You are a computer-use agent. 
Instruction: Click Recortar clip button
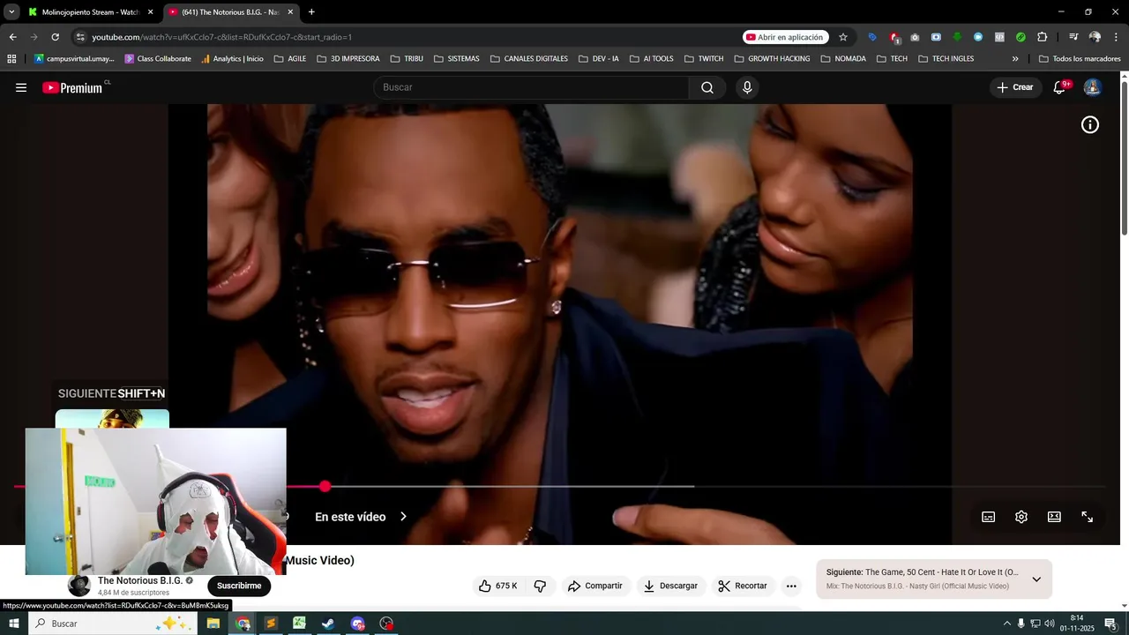click(743, 586)
